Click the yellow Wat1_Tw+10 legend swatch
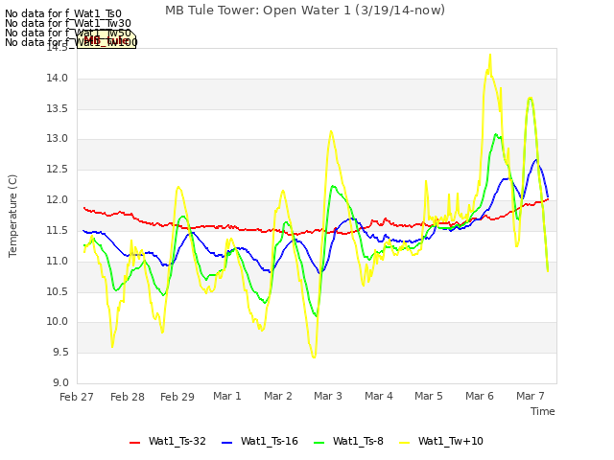The image size is (614, 460). tap(405, 443)
